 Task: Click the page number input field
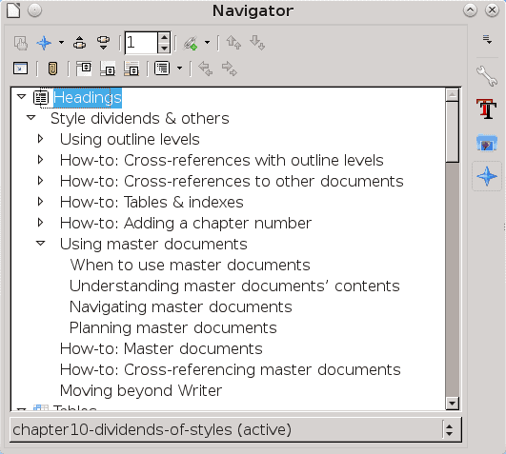tap(141, 43)
